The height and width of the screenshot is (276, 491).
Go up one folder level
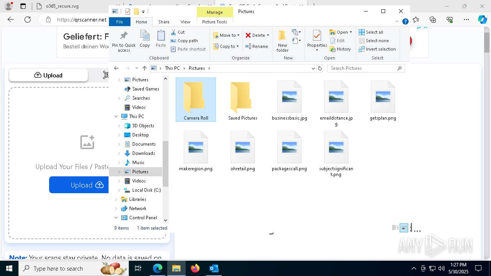pyautogui.click(x=144, y=68)
